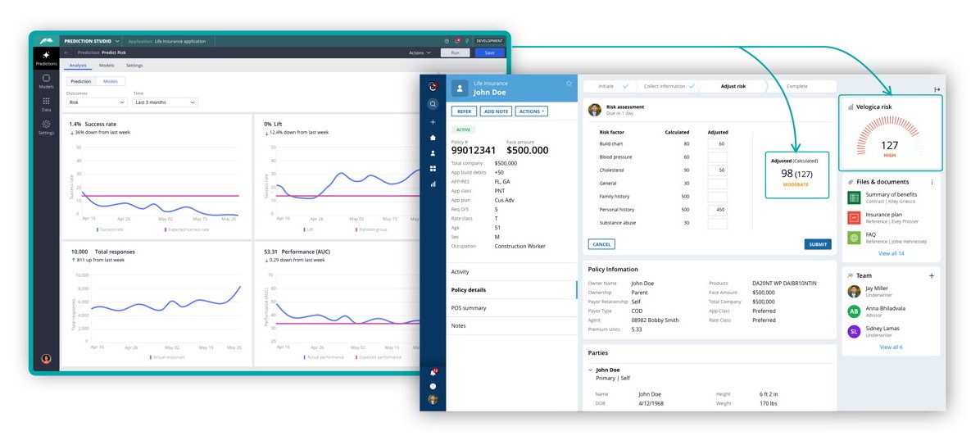Open Files & documents three-dot menu
980x445 pixels.
coord(932,182)
